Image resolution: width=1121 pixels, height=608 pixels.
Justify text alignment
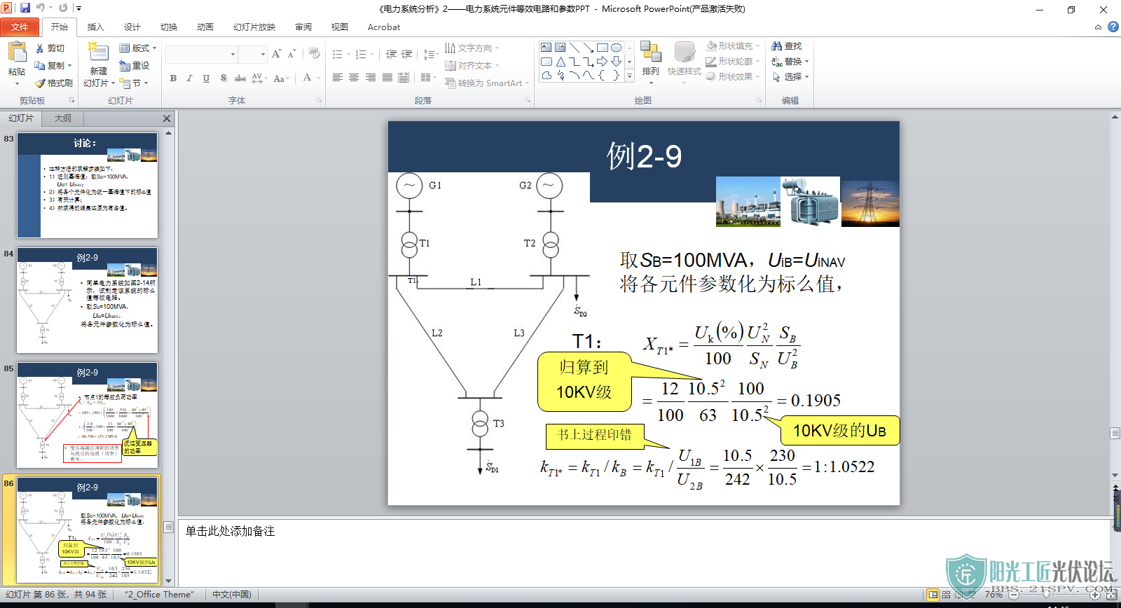387,78
